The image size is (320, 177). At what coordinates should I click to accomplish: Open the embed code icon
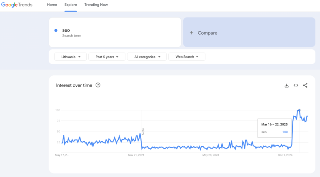pyautogui.click(x=296, y=85)
